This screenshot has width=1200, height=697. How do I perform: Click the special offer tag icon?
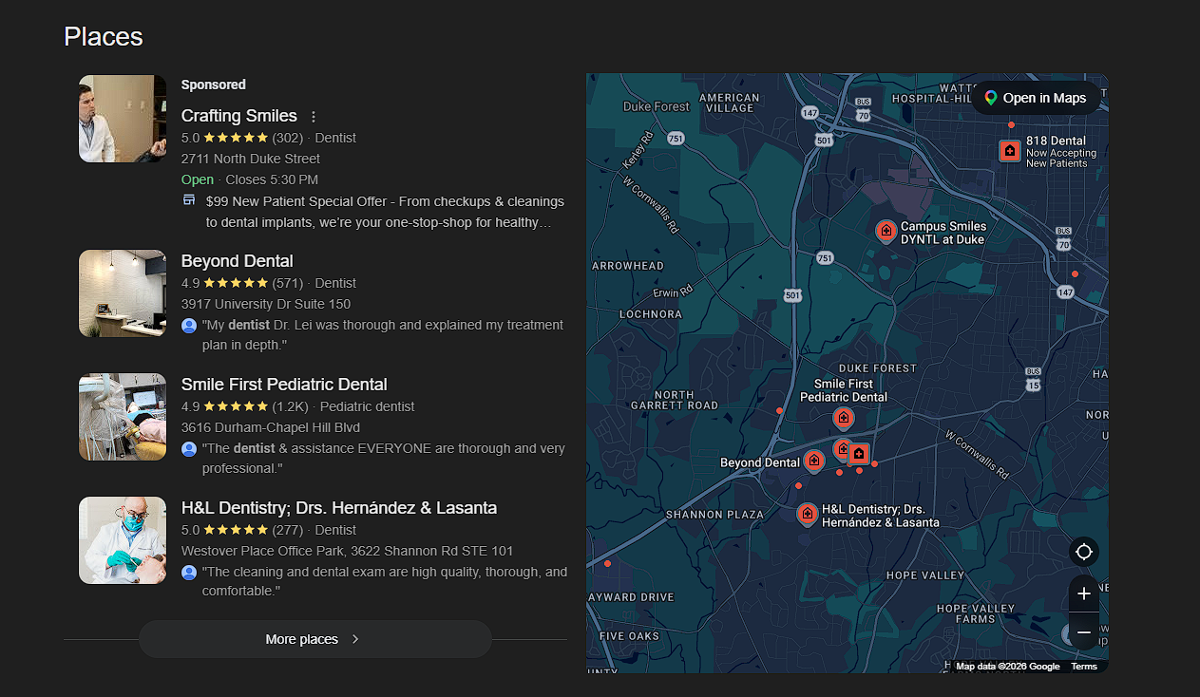pos(189,201)
